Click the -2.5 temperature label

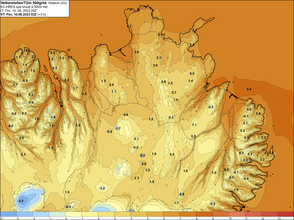point(181,194)
